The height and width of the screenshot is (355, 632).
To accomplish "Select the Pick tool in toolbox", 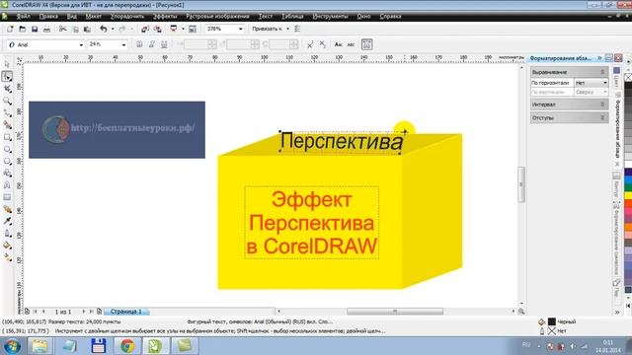I will 7,64.
